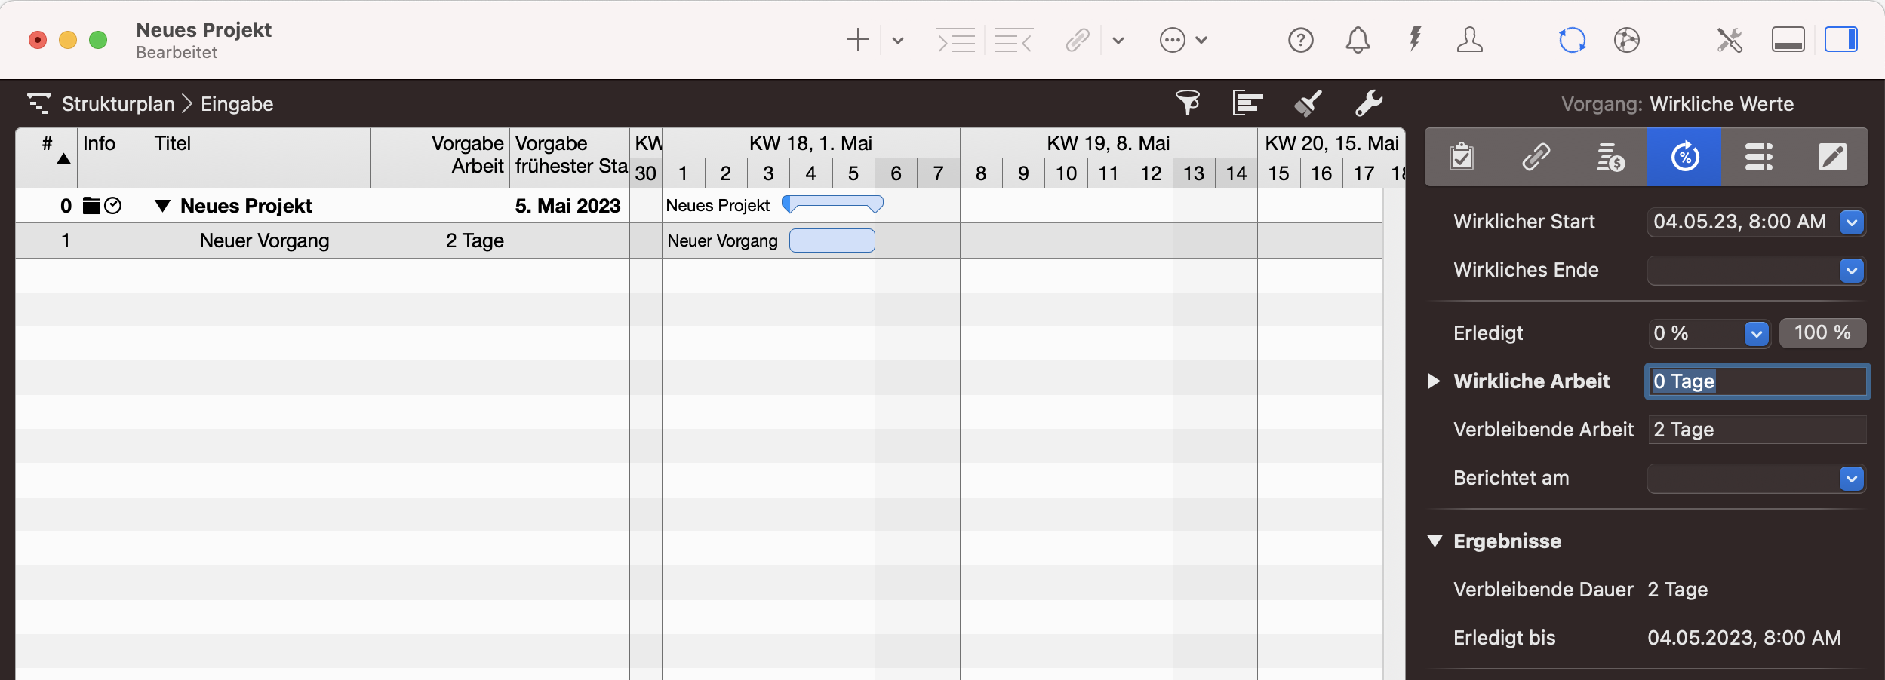
Task: Click the wrench settings icon in view bar
Action: point(1368,103)
